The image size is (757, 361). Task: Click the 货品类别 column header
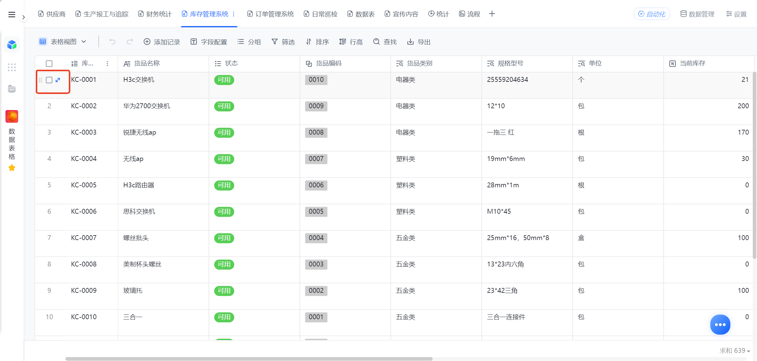(436, 64)
